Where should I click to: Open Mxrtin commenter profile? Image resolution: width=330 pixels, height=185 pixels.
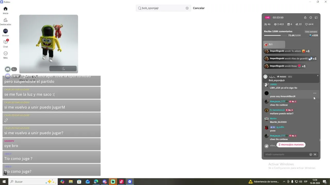[273, 119]
